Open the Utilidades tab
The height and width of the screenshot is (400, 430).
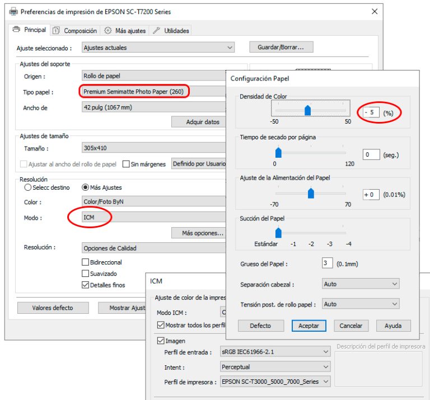pyautogui.click(x=171, y=30)
